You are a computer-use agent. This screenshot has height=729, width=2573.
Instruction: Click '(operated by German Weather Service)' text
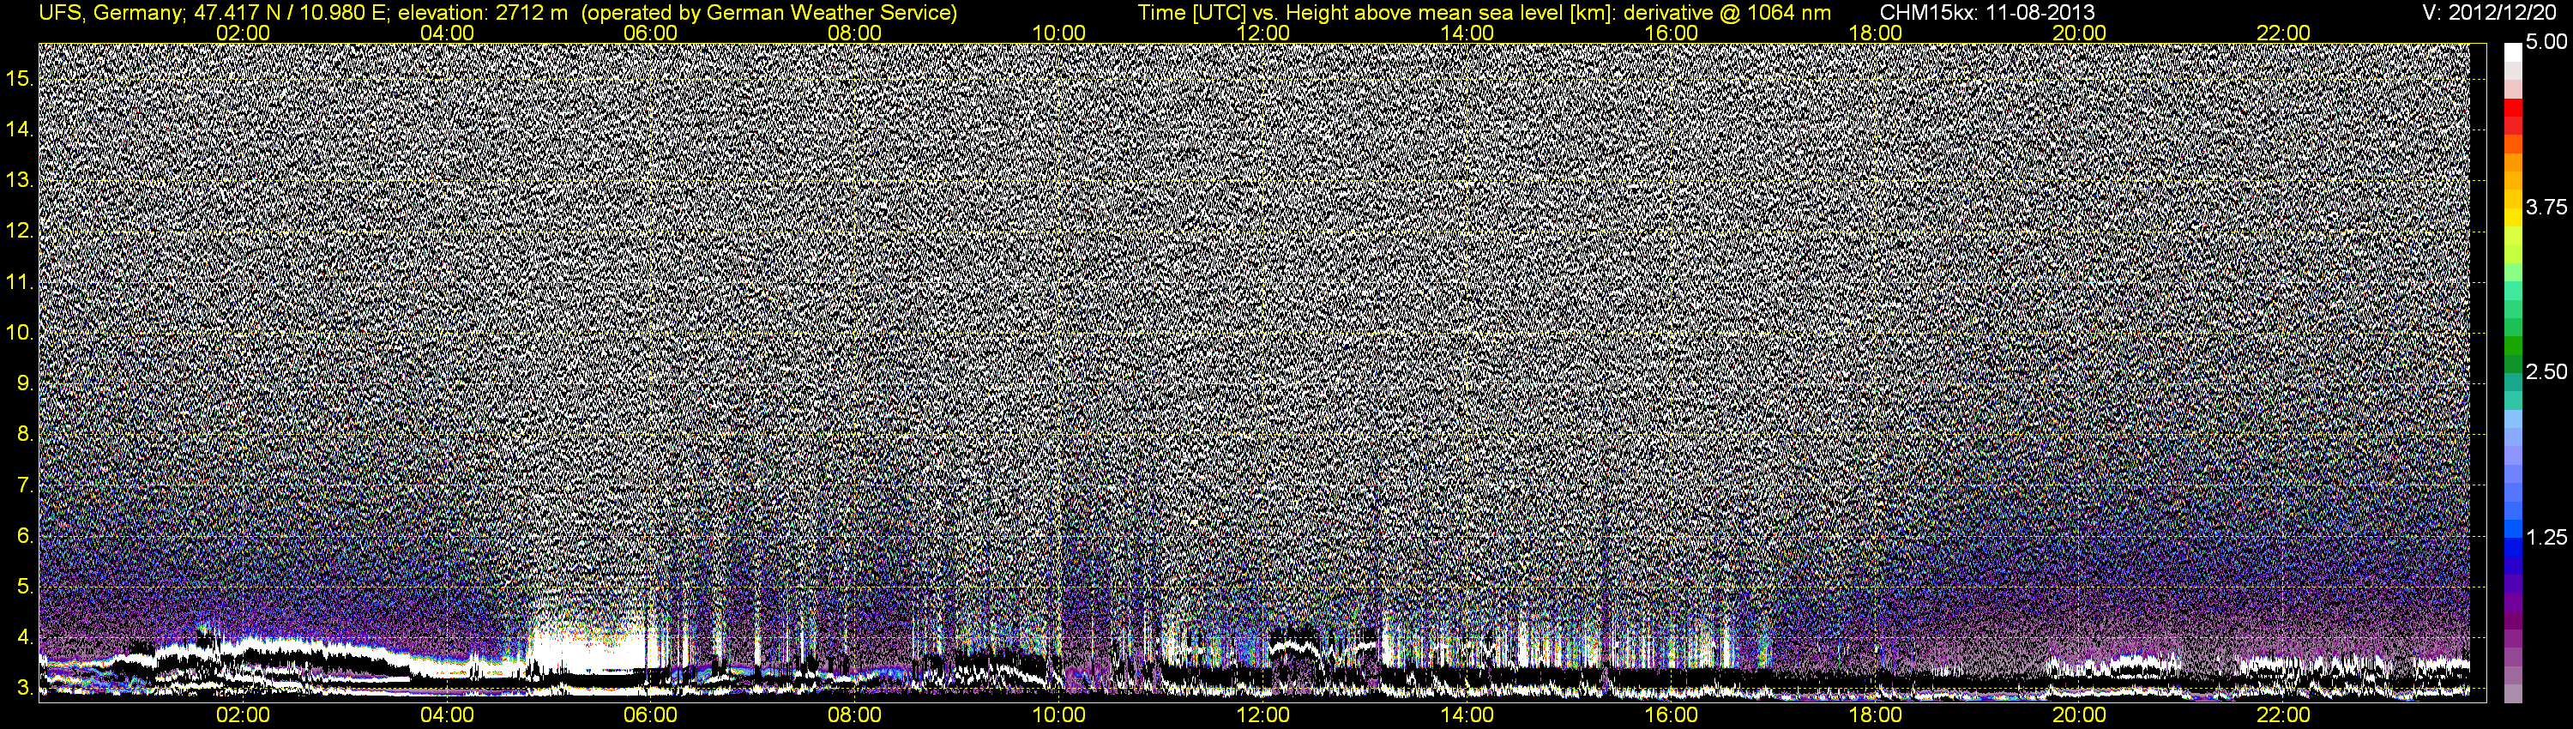pyautogui.click(x=769, y=13)
